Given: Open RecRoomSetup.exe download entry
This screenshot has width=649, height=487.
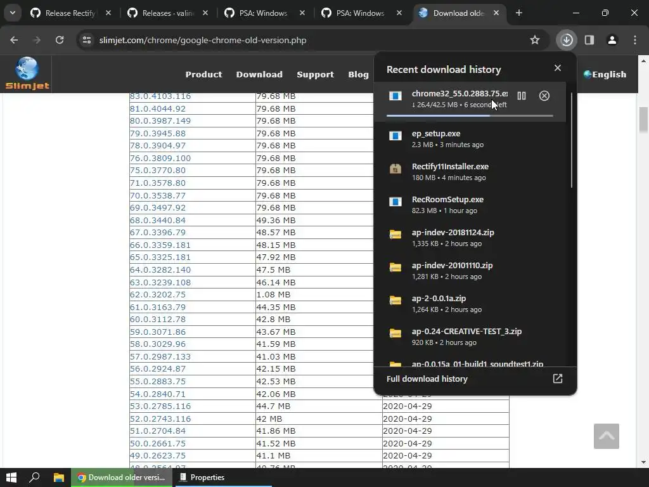Looking at the screenshot, I should click(470, 205).
